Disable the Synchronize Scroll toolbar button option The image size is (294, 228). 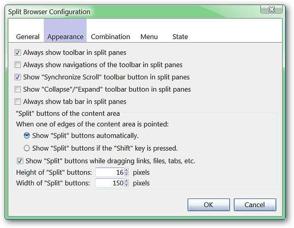pyautogui.click(x=18, y=77)
